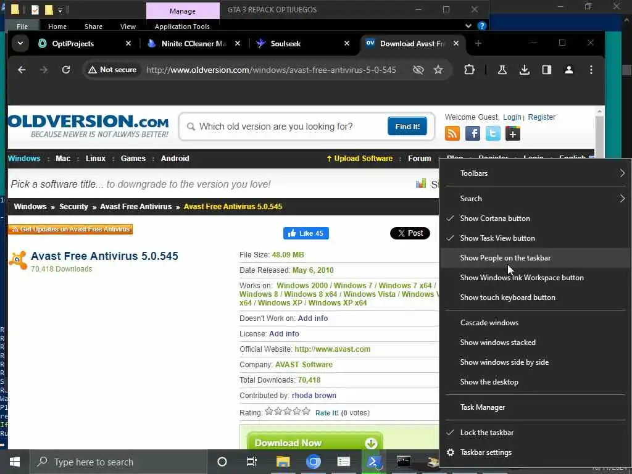Open the browser profile avatar icon
632x474 pixels.
(568, 70)
